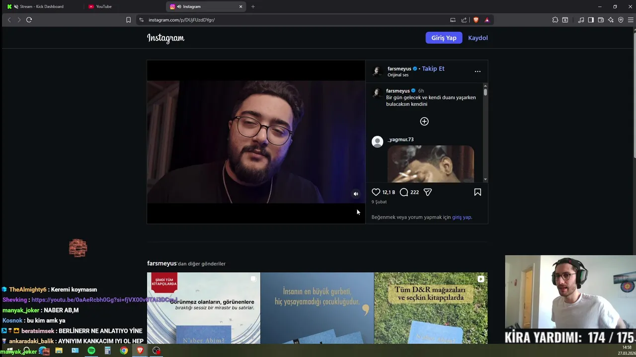Screen dimensions: 636x357
Task: Click Brave icon in taskbar
Action: pos(140,351)
